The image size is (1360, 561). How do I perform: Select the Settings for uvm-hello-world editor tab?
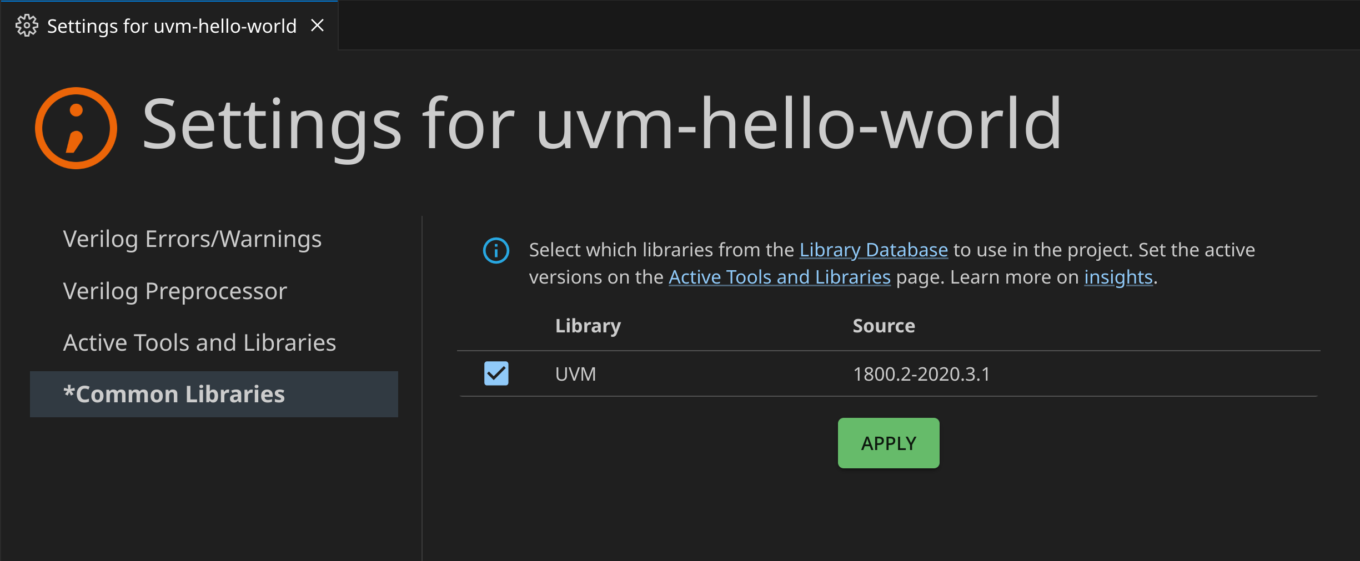[171, 26]
